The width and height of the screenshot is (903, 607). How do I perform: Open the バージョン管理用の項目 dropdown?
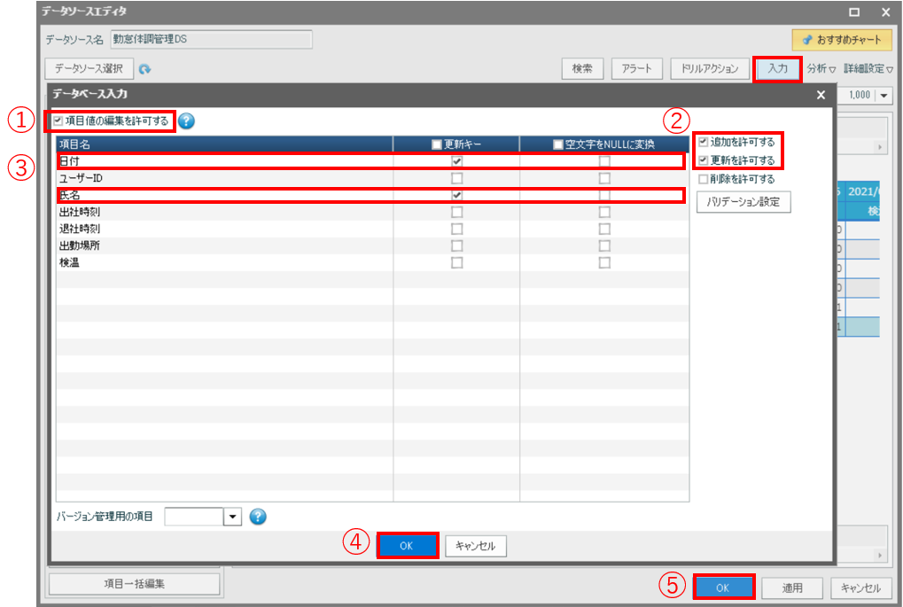[233, 517]
